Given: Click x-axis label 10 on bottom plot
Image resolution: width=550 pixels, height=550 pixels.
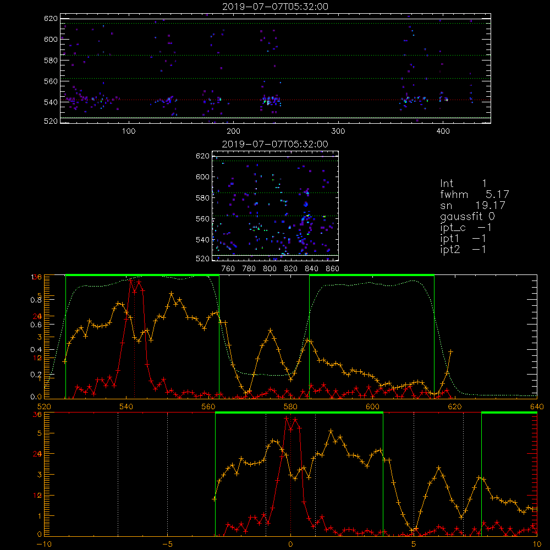Looking at the screenshot, I should point(537,544).
